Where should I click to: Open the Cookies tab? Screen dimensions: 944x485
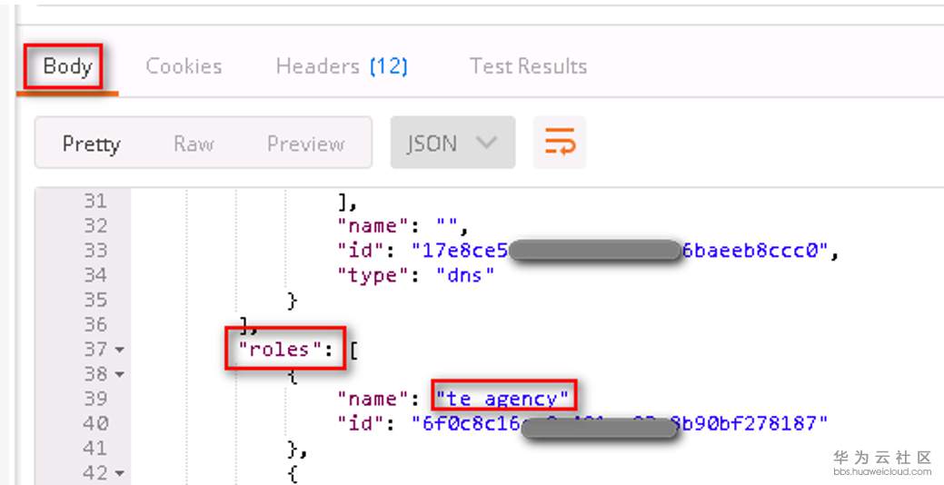click(184, 66)
